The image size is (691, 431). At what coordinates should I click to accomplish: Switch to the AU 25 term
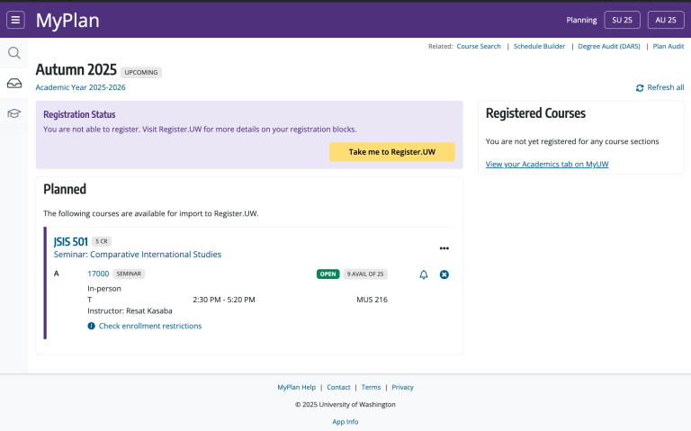point(666,20)
